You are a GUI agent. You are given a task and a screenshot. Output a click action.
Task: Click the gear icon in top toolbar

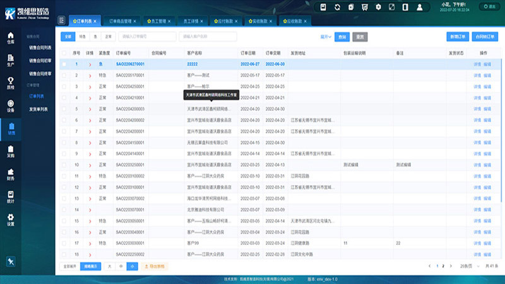pos(378,7)
